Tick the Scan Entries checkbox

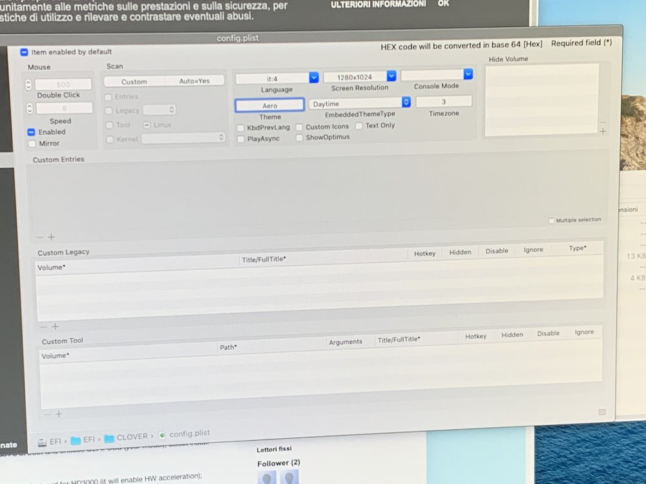click(x=108, y=97)
